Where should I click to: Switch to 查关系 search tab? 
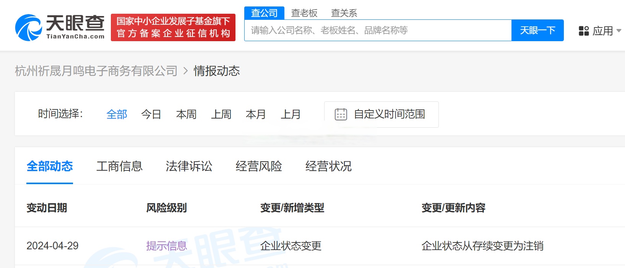(x=344, y=13)
